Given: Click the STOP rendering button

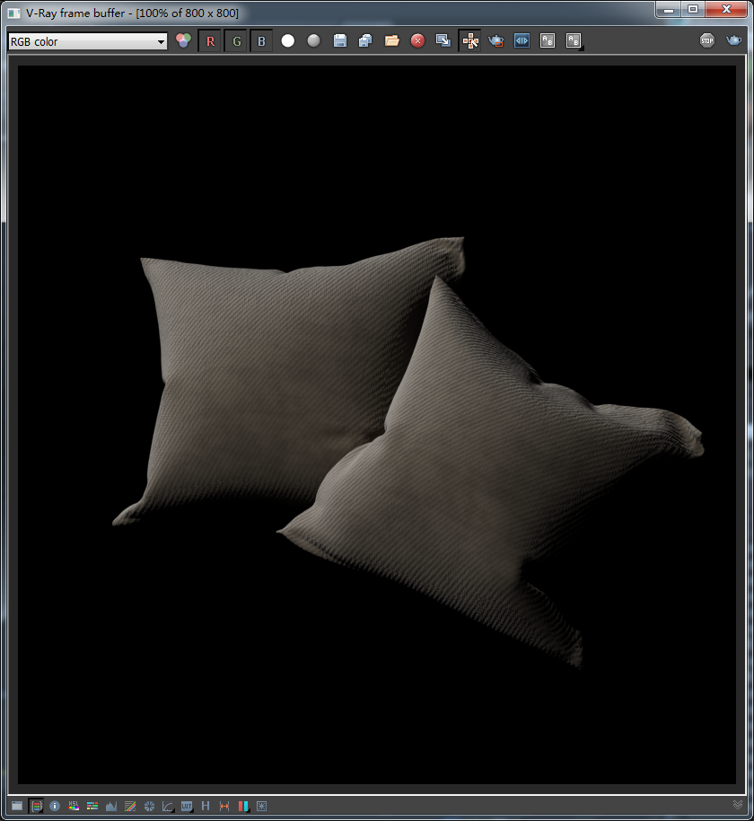Looking at the screenshot, I should (707, 40).
